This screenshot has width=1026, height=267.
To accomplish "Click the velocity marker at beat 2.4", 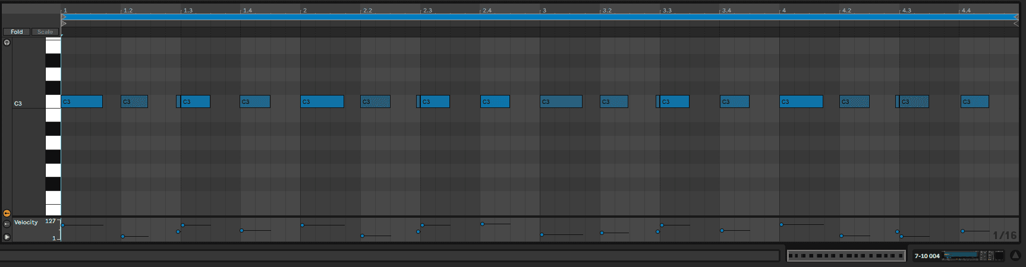I will 483,224.
